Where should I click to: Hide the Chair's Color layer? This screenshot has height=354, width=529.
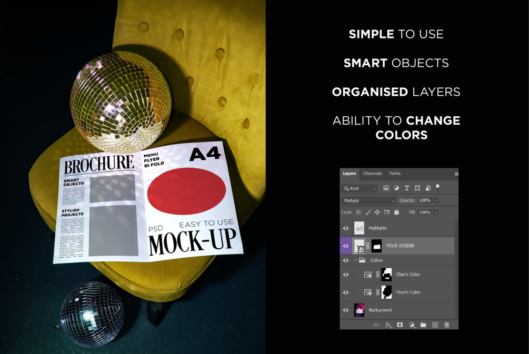pos(346,275)
